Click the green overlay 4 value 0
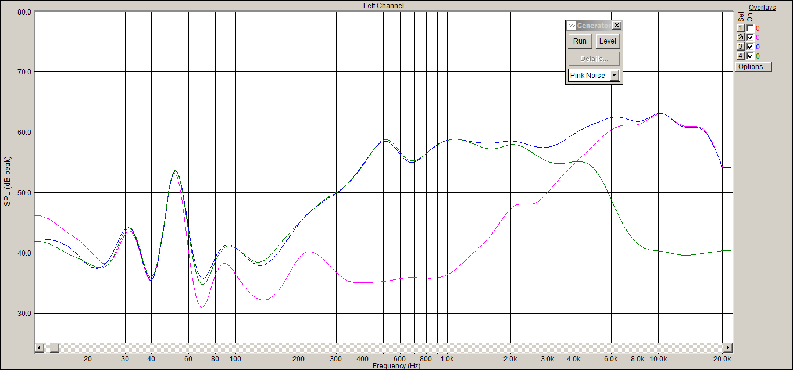The width and height of the screenshot is (793, 370). point(758,56)
